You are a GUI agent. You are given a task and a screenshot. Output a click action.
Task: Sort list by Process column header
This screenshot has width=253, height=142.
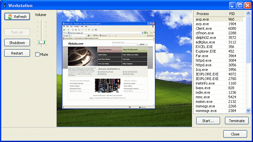[210, 14]
